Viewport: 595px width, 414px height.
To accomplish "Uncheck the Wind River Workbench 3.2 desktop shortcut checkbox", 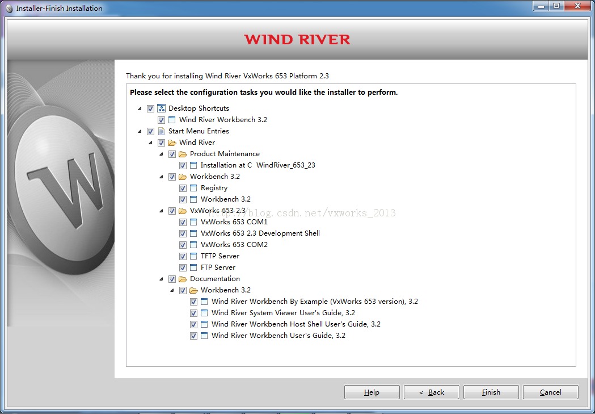I will 161,120.
